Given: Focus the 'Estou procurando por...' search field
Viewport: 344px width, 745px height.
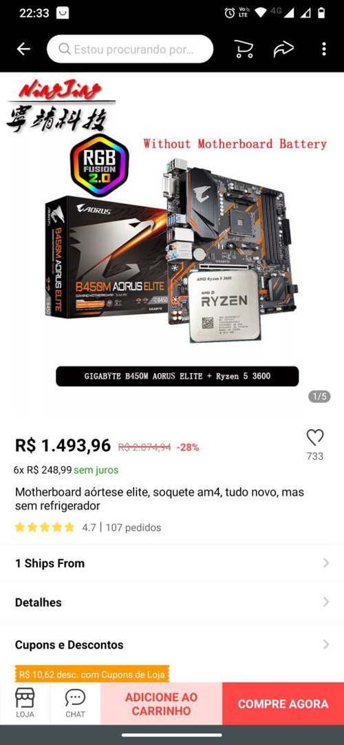Looking at the screenshot, I should [130, 49].
